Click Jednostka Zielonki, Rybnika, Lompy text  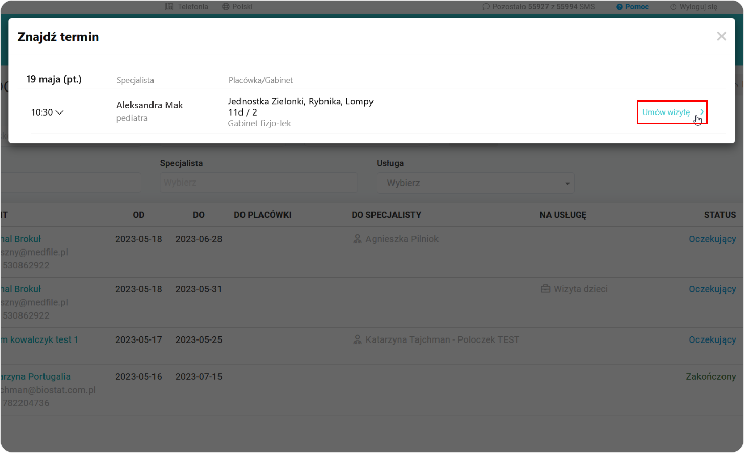click(301, 101)
